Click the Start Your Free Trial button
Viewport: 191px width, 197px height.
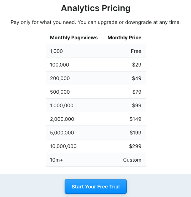click(x=96, y=186)
